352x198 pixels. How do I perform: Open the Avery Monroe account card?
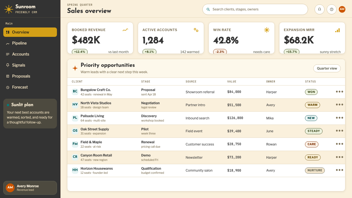click(30, 188)
